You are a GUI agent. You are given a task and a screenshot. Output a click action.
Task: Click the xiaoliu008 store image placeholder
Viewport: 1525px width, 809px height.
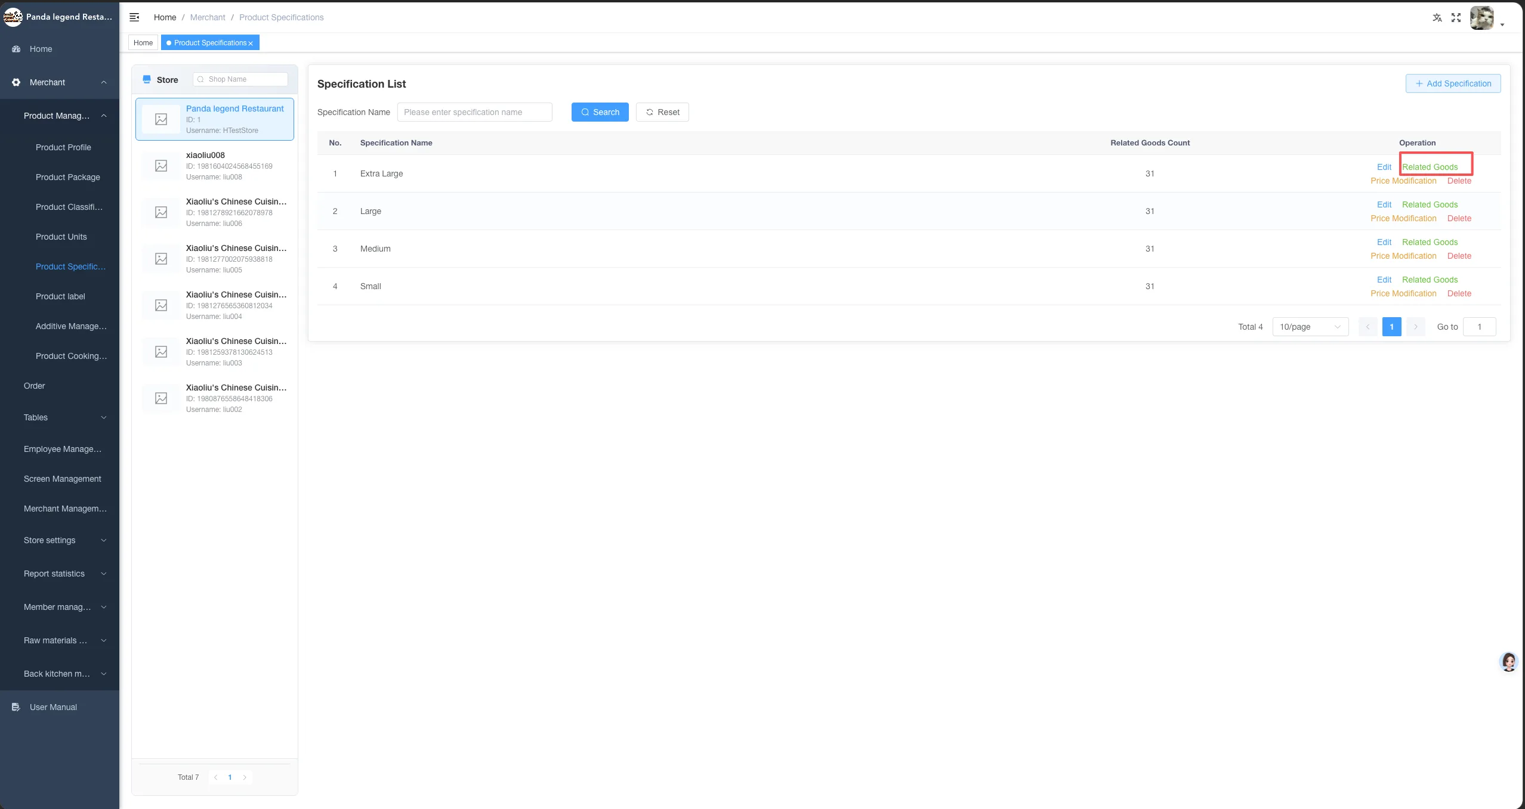click(161, 166)
